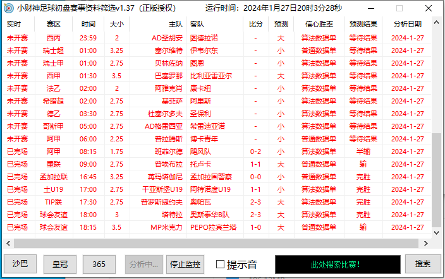Sort by the 信心胜率 column header
The height and width of the screenshot is (279, 445).
[319, 25]
